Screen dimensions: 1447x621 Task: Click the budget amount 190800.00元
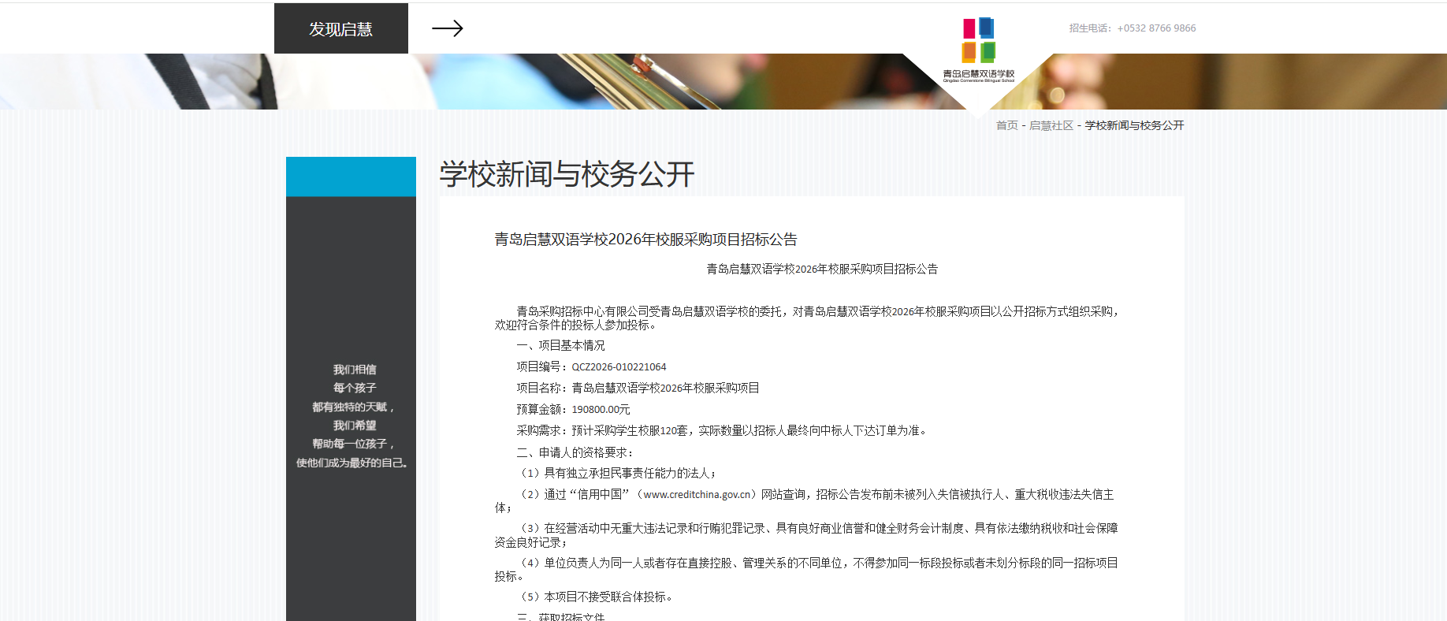pyautogui.click(x=601, y=409)
